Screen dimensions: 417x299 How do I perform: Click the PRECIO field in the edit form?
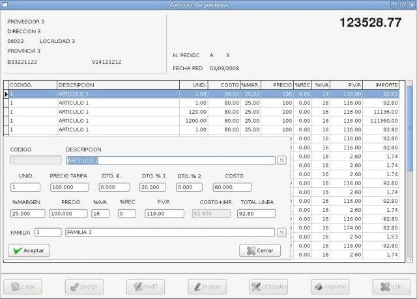pyautogui.click(x=68, y=214)
